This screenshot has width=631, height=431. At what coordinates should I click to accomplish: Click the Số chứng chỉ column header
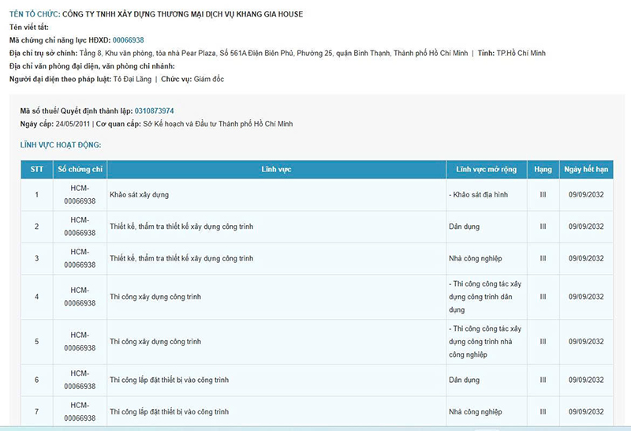pos(80,169)
